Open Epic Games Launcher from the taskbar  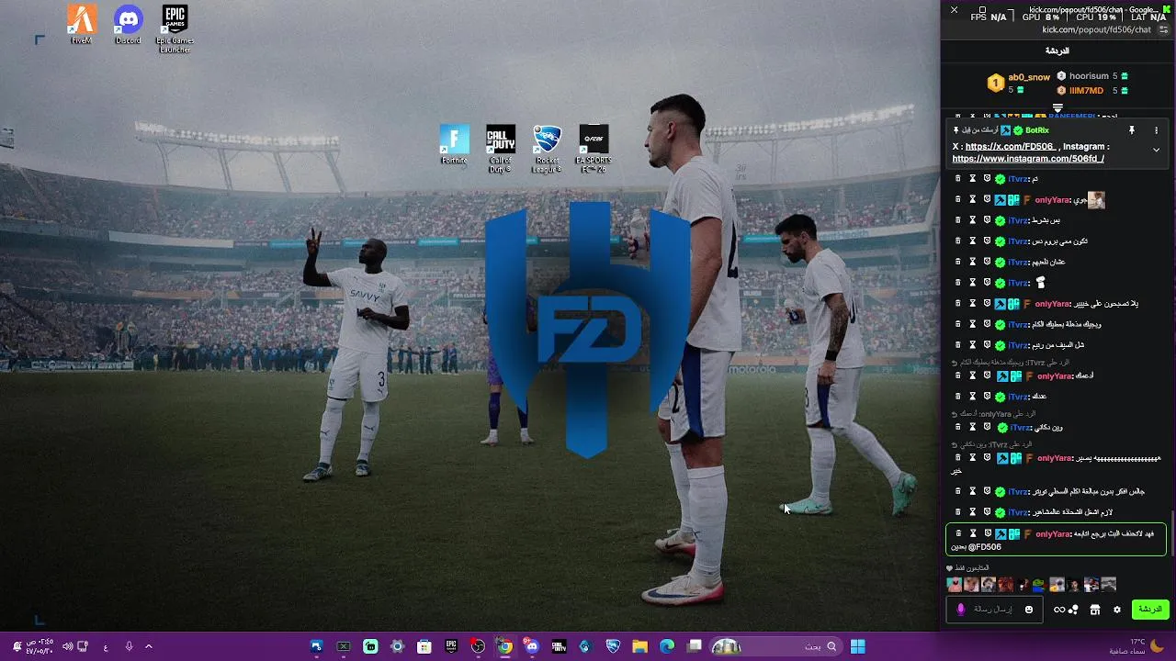click(x=451, y=646)
